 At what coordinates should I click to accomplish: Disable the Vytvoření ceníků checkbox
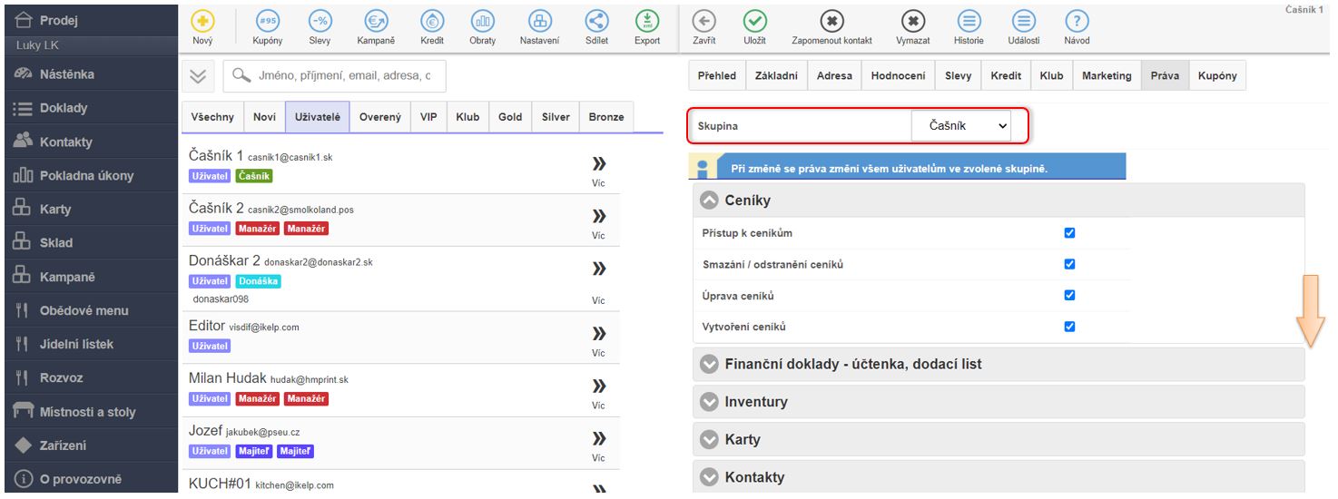tap(1069, 327)
